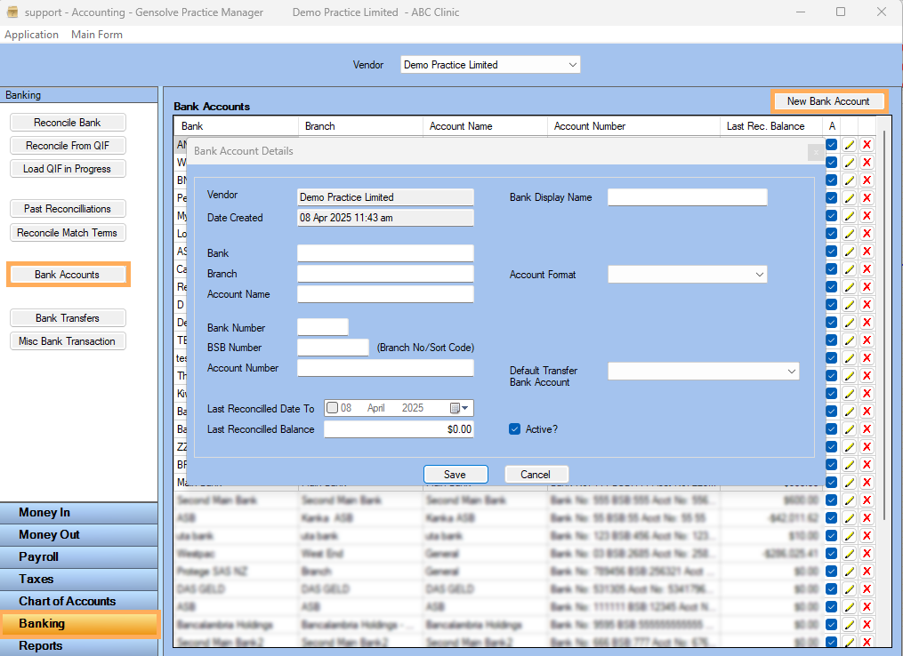Click the Last Reconciled Balance field
The image size is (903, 656).
pyautogui.click(x=399, y=429)
